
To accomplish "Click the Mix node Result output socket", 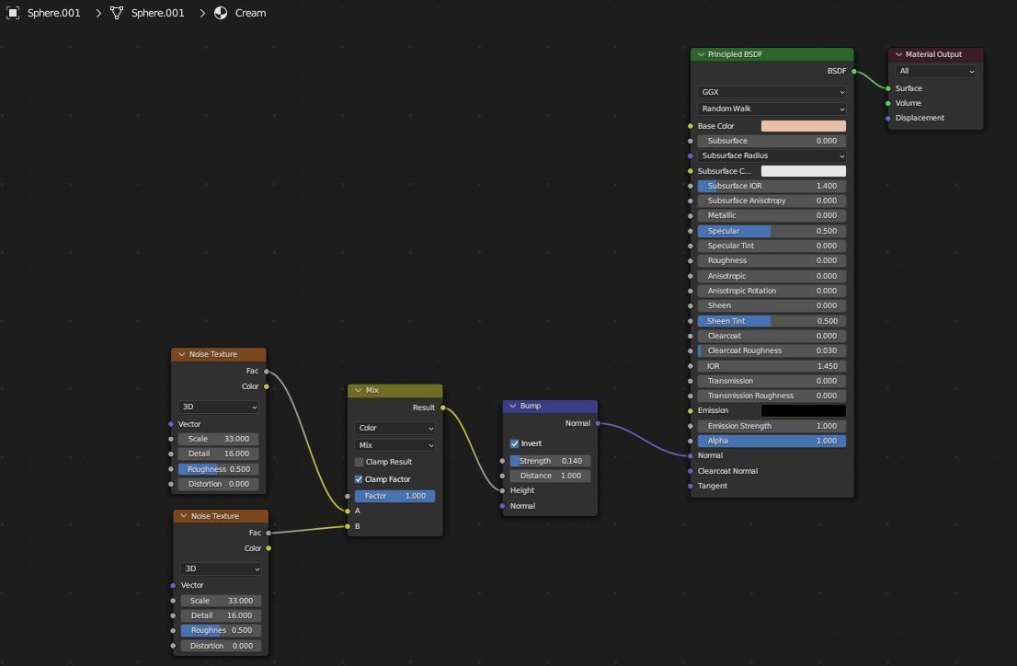I will pos(443,408).
